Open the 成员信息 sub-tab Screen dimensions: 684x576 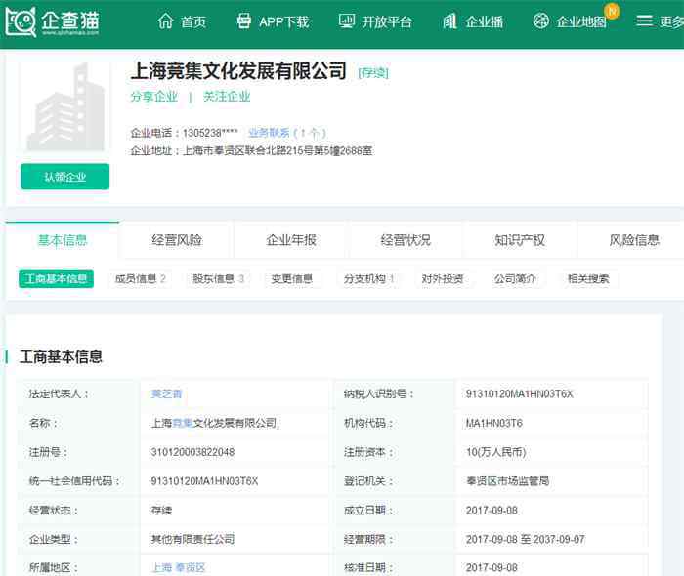point(140,279)
